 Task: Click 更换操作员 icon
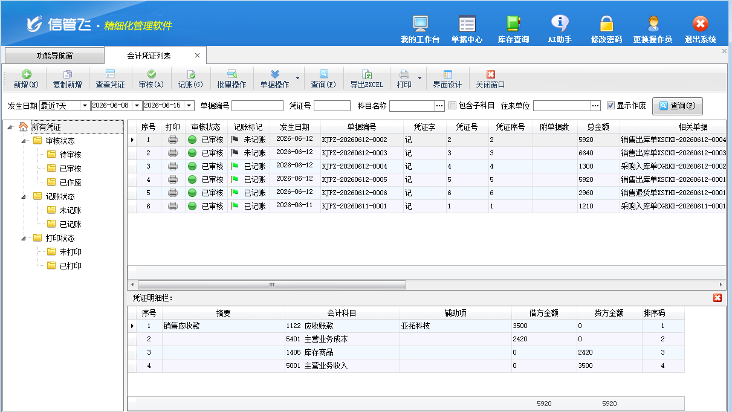click(653, 29)
